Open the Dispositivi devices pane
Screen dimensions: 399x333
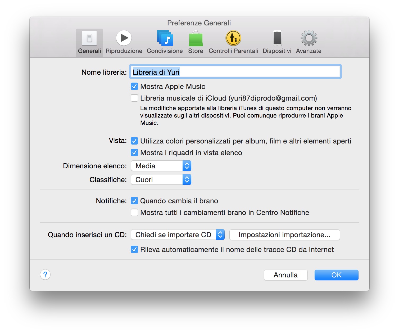277,42
